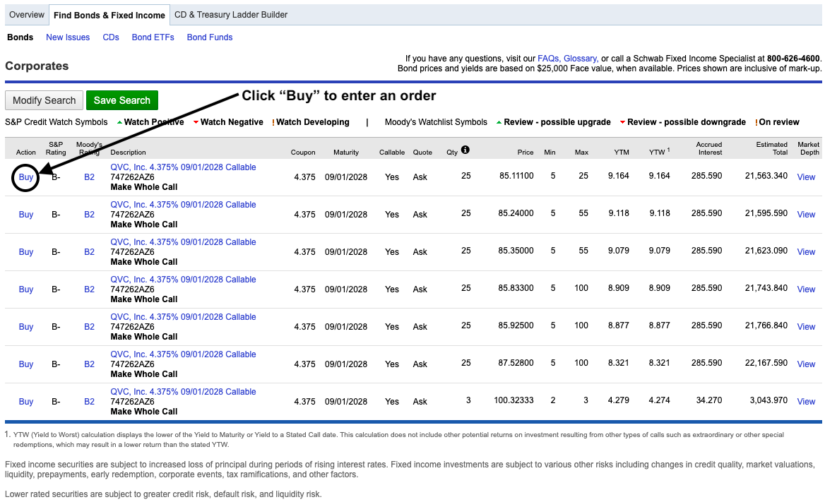The height and width of the screenshot is (502, 825).
Task: View market depth for the 21,743.840 total row
Action: (x=806, y=289)
